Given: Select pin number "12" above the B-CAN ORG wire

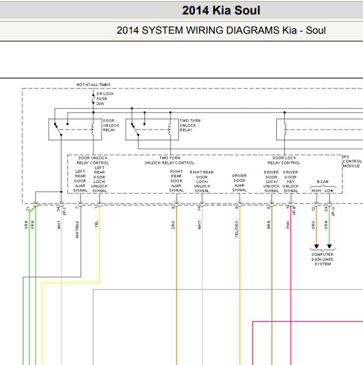Looking at the screenshot, I should [313, 209].
